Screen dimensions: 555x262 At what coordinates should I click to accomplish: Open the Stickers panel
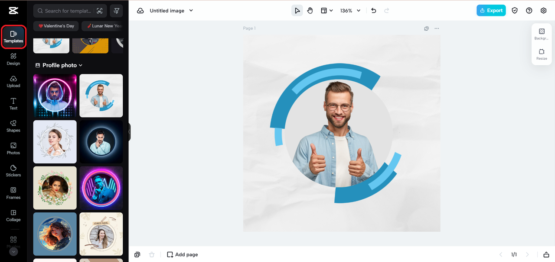tap(13, 171)
